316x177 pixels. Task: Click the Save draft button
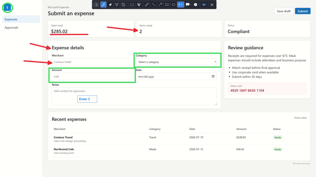coord(284,11)
